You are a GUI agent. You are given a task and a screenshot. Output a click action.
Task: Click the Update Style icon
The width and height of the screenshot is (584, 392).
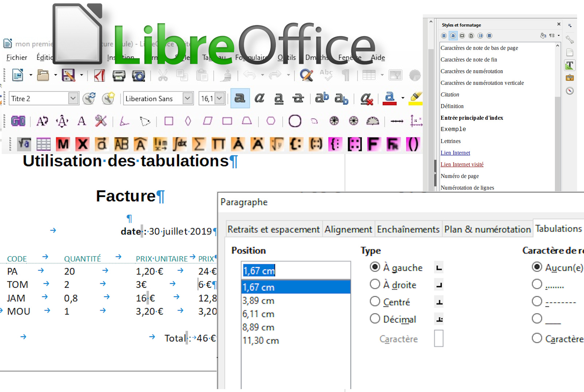[x=89, y=98]
